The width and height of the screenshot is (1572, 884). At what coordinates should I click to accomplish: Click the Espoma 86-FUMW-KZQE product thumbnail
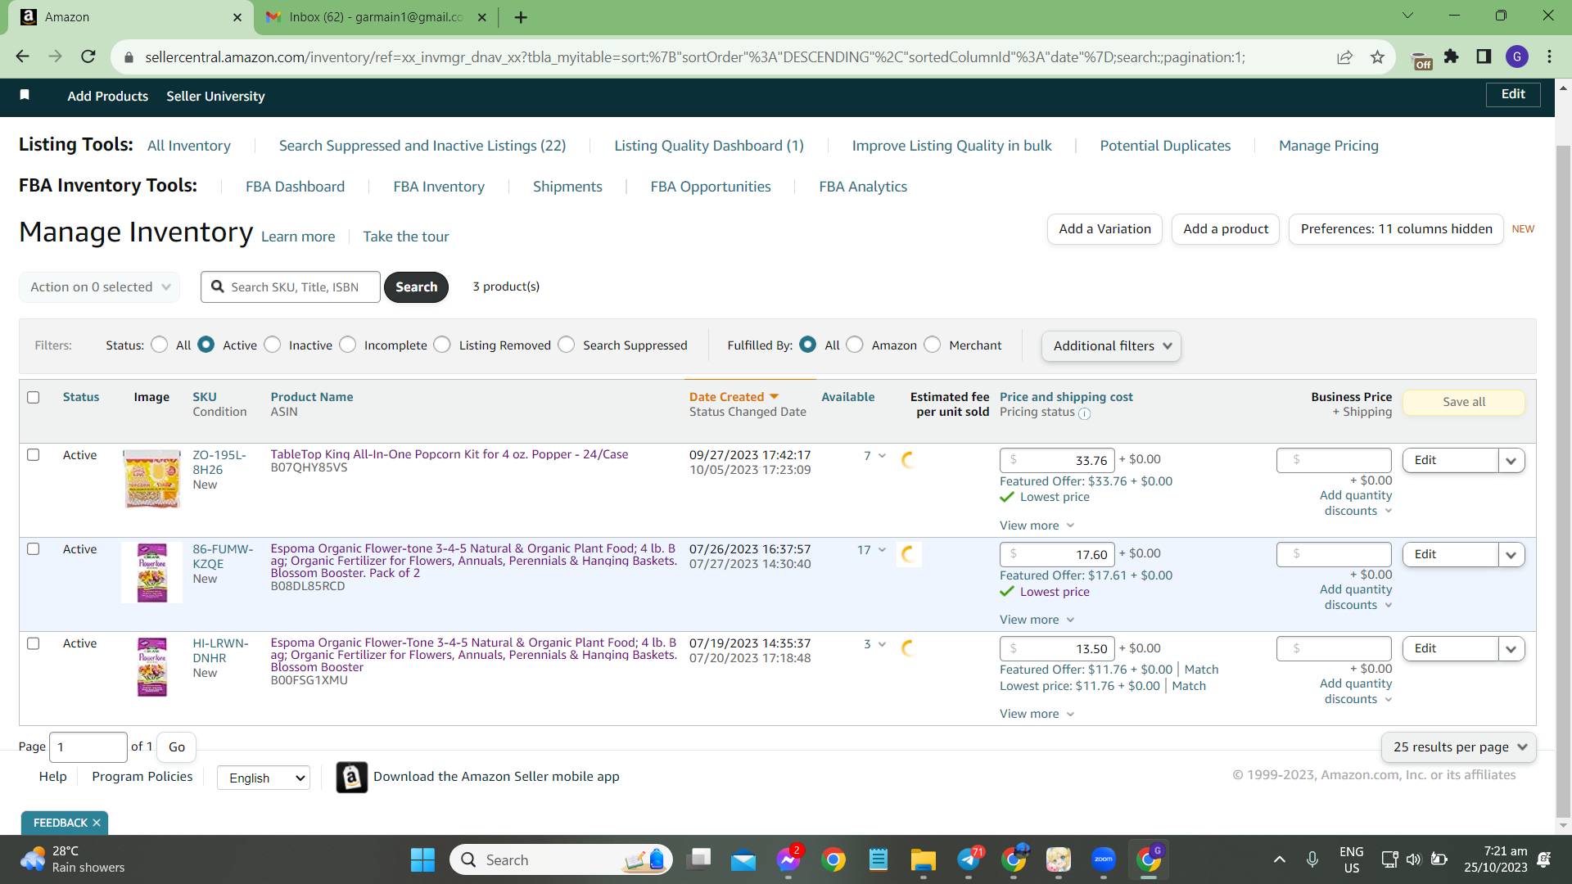[x=152, y=573]
